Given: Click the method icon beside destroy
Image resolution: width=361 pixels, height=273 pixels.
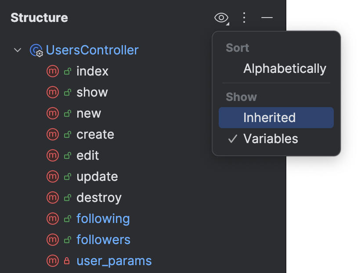Looking at the screenshot, I should point(53,198).
